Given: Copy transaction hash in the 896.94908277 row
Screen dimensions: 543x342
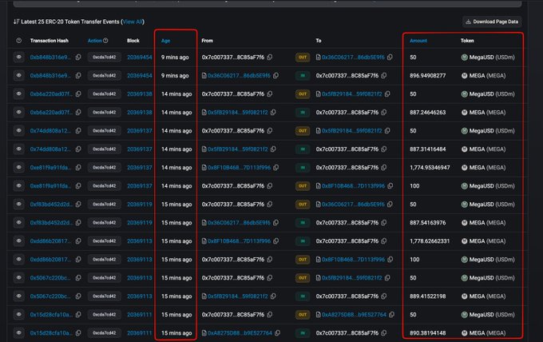Looking at the screenshot, I should (78, 76).
